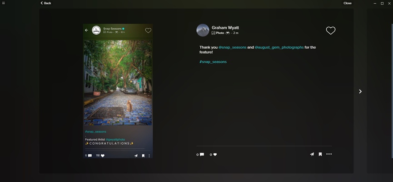This screenshot has width=393, height=182.
Task: Click bookmark icon inside the screenshot image
Action: point(143,156)
